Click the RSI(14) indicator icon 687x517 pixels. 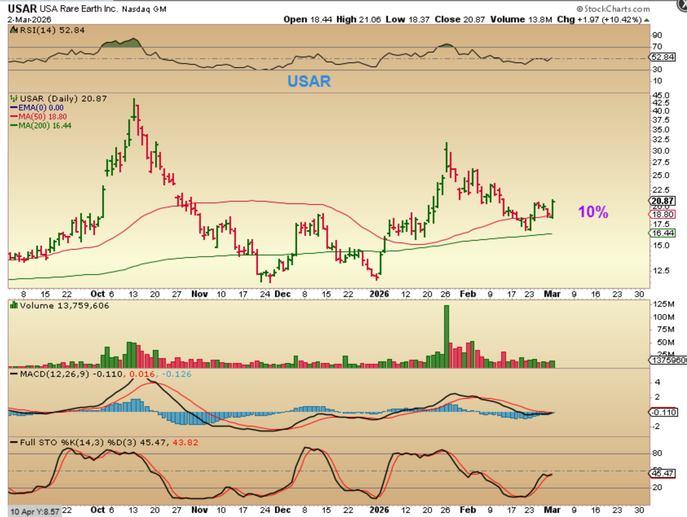(14, 30)
